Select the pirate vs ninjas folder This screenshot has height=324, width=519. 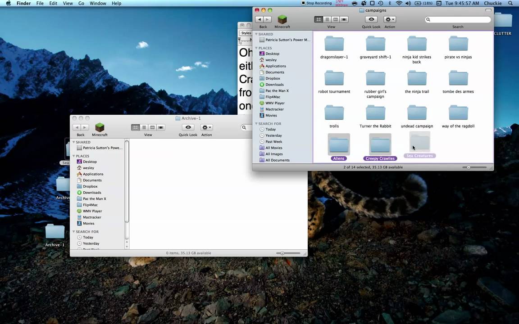(x=458, y=44)
